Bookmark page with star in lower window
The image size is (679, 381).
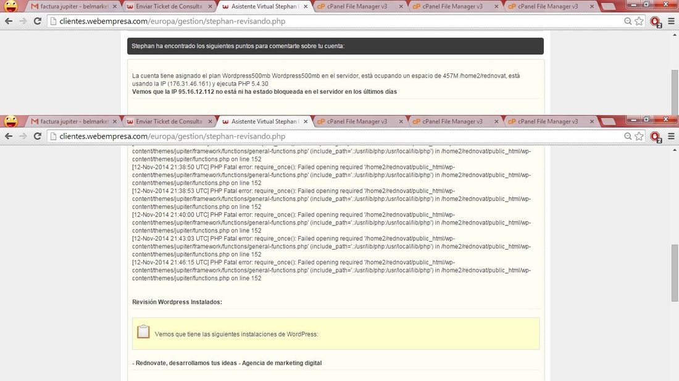tap(639, 136)
